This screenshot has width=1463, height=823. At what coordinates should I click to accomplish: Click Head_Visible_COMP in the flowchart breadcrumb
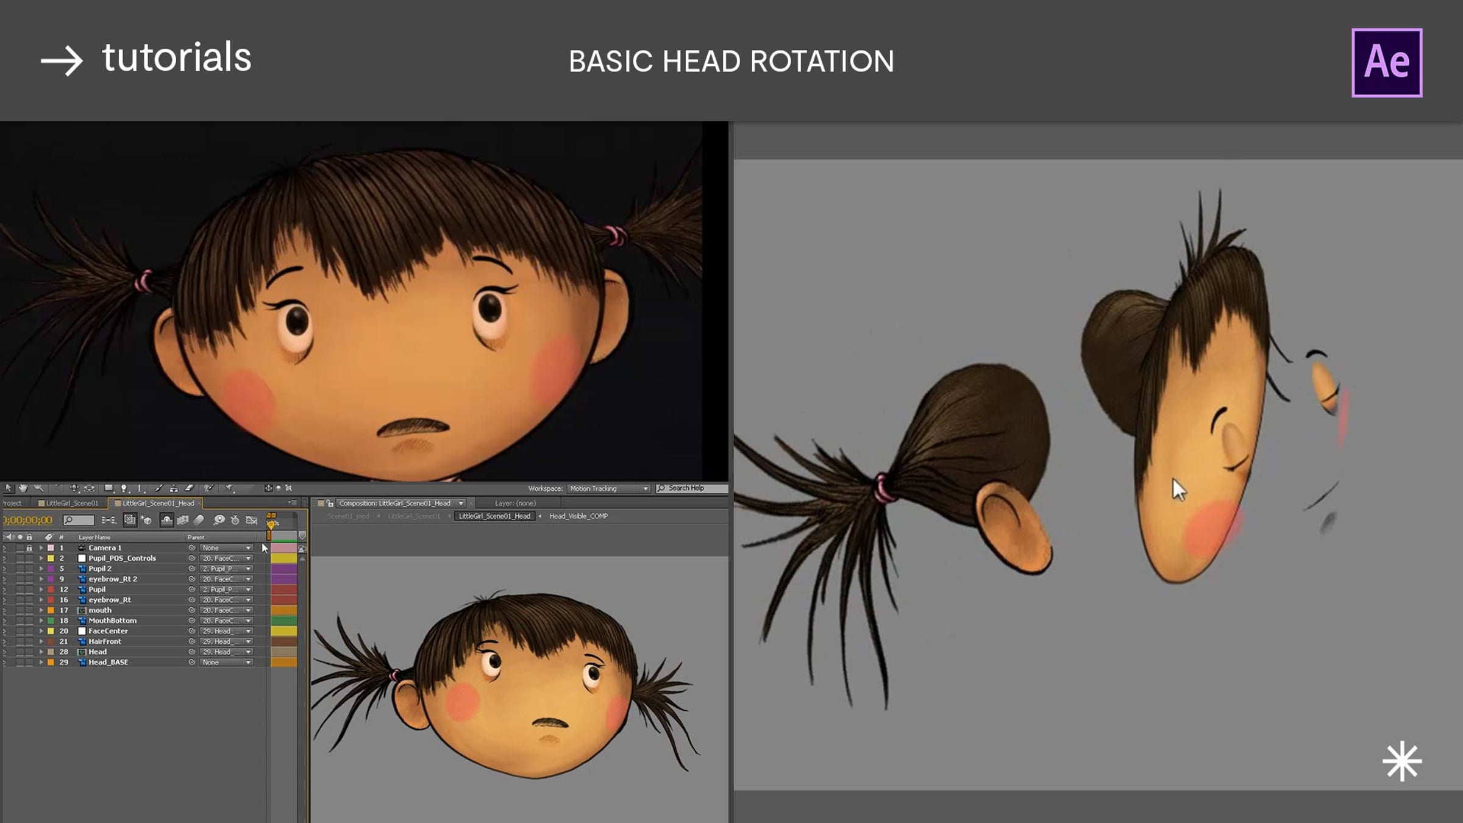pyautogui.click(x=578, y=516)
